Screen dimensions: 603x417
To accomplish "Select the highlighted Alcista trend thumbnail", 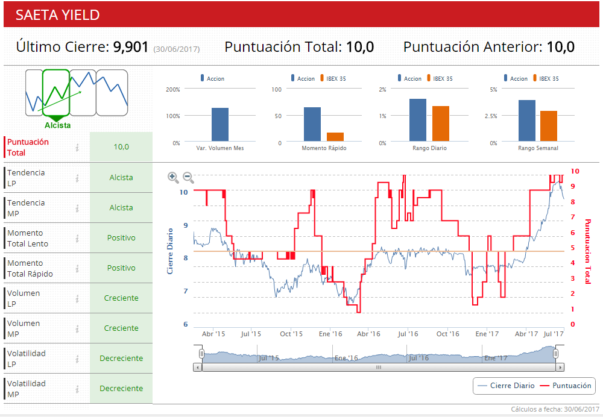I will coord(57,92).
